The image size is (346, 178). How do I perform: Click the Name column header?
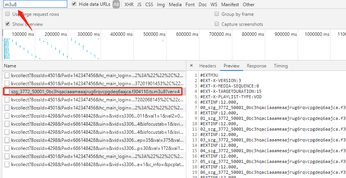10,66
